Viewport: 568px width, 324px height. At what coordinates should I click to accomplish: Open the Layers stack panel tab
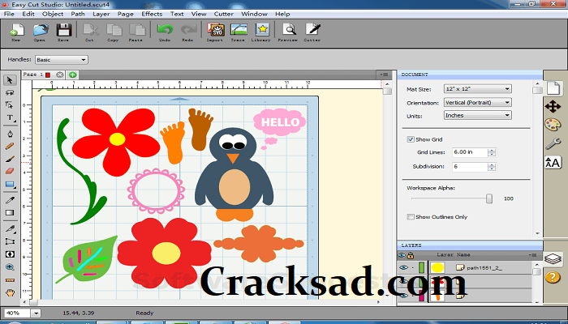pyautogui.click(x=553, y=259)
